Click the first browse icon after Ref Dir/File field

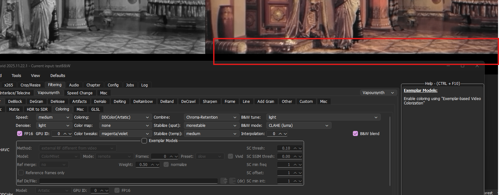point(224,181)
